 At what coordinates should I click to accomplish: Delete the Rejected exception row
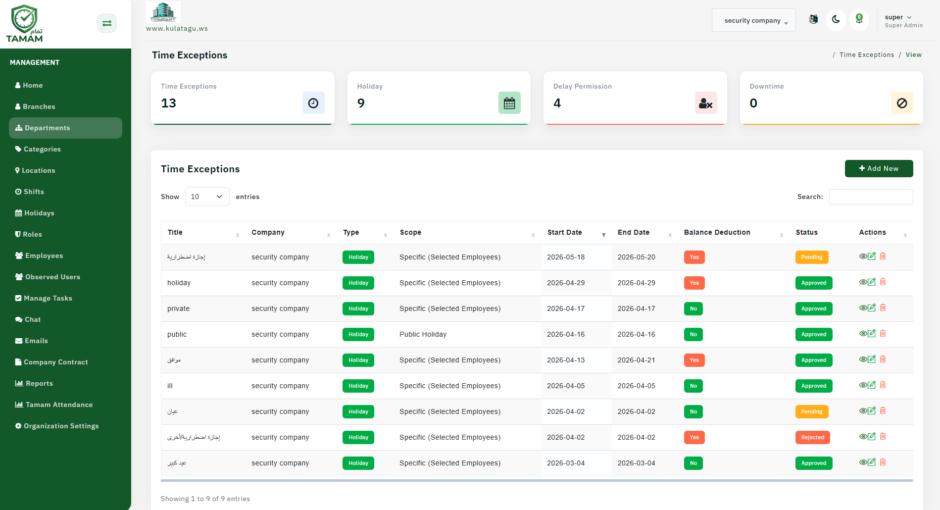[883, 436]
